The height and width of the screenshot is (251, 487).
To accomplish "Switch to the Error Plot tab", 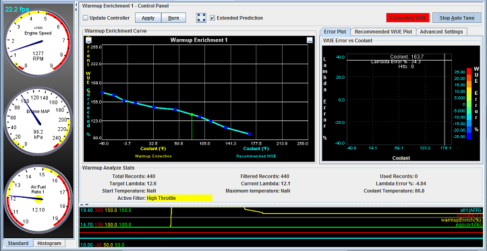I will point(335,32).
